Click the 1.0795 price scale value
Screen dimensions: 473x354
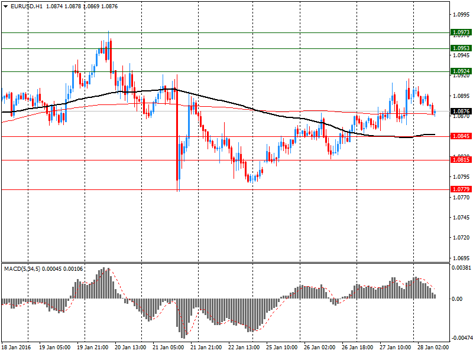461,176
